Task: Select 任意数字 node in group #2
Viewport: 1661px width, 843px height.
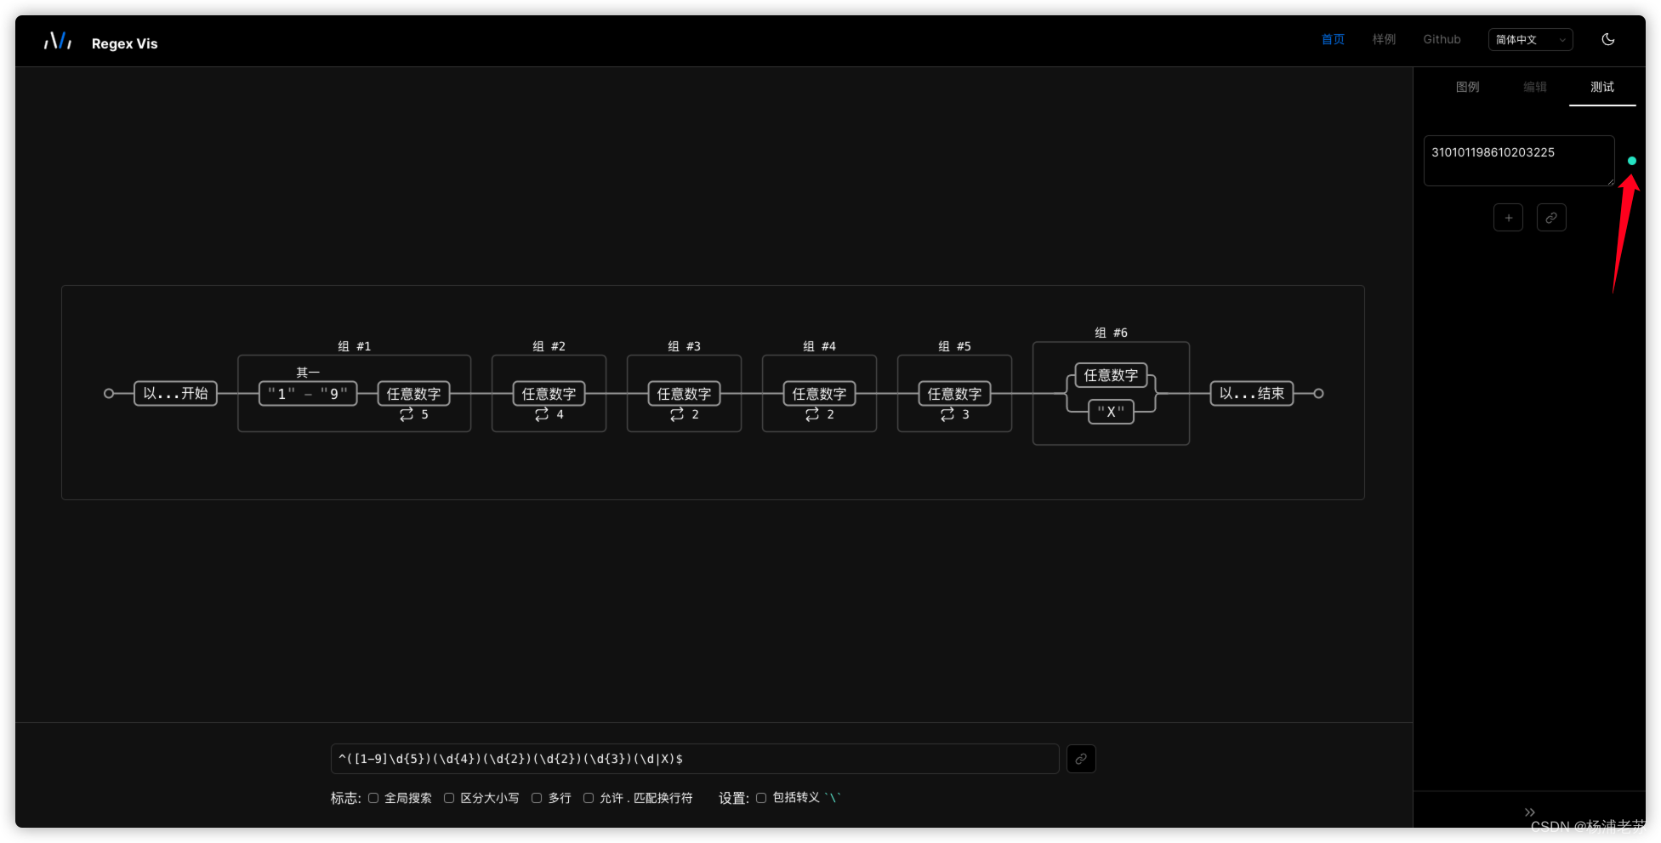Action: point(549,393)
